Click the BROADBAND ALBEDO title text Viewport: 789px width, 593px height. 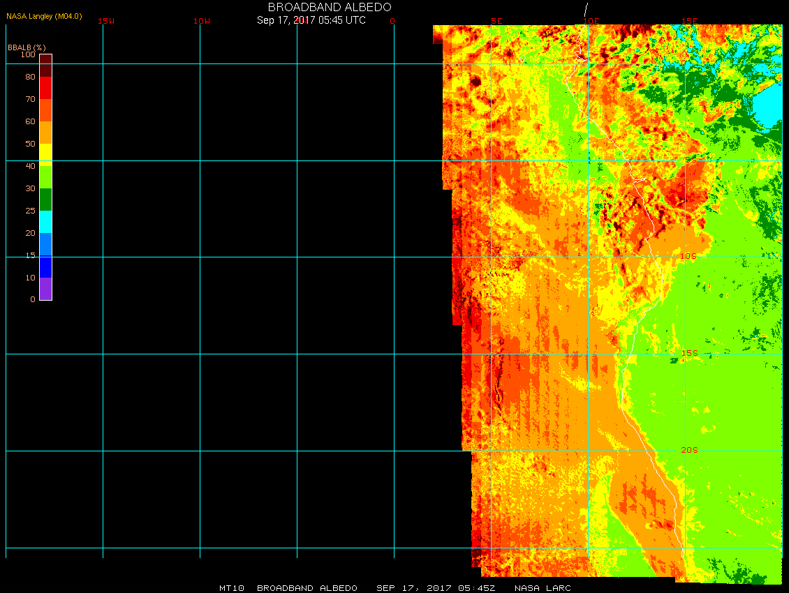tap(320, 7)
